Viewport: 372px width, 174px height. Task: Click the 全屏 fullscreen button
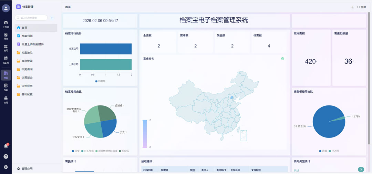pyautogui.click(x=361, y=7)
